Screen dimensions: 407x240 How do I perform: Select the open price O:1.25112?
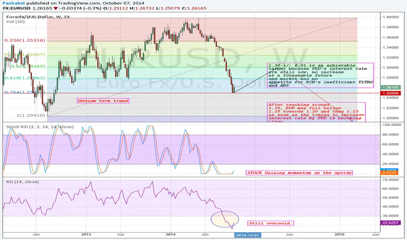[116, 8]
